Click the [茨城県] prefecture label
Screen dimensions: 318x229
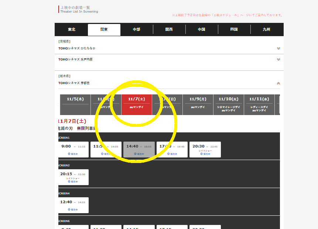click(64, 41)
